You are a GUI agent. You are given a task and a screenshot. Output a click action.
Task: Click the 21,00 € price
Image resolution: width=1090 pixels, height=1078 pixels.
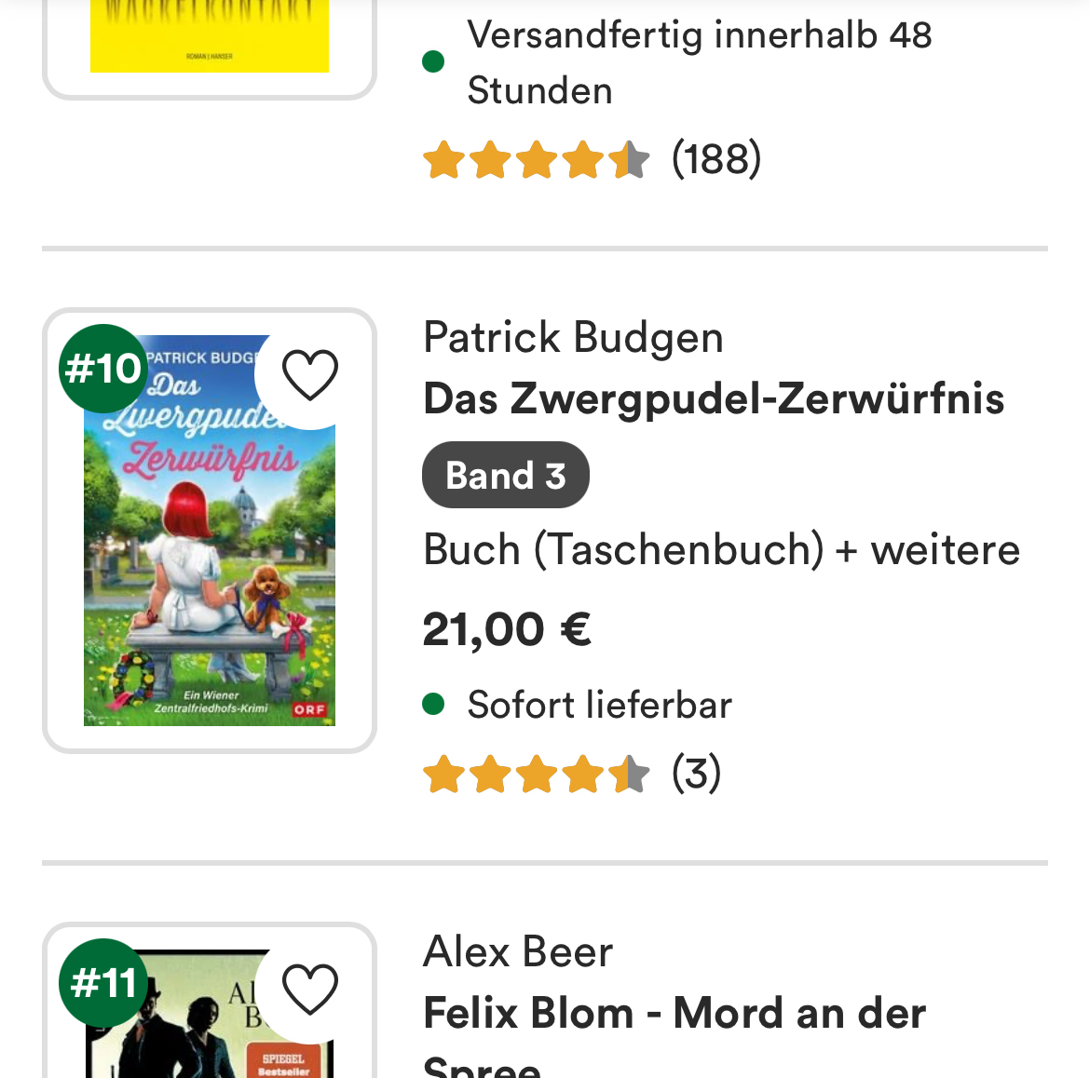pyautogui.click(x=507, y=629)
